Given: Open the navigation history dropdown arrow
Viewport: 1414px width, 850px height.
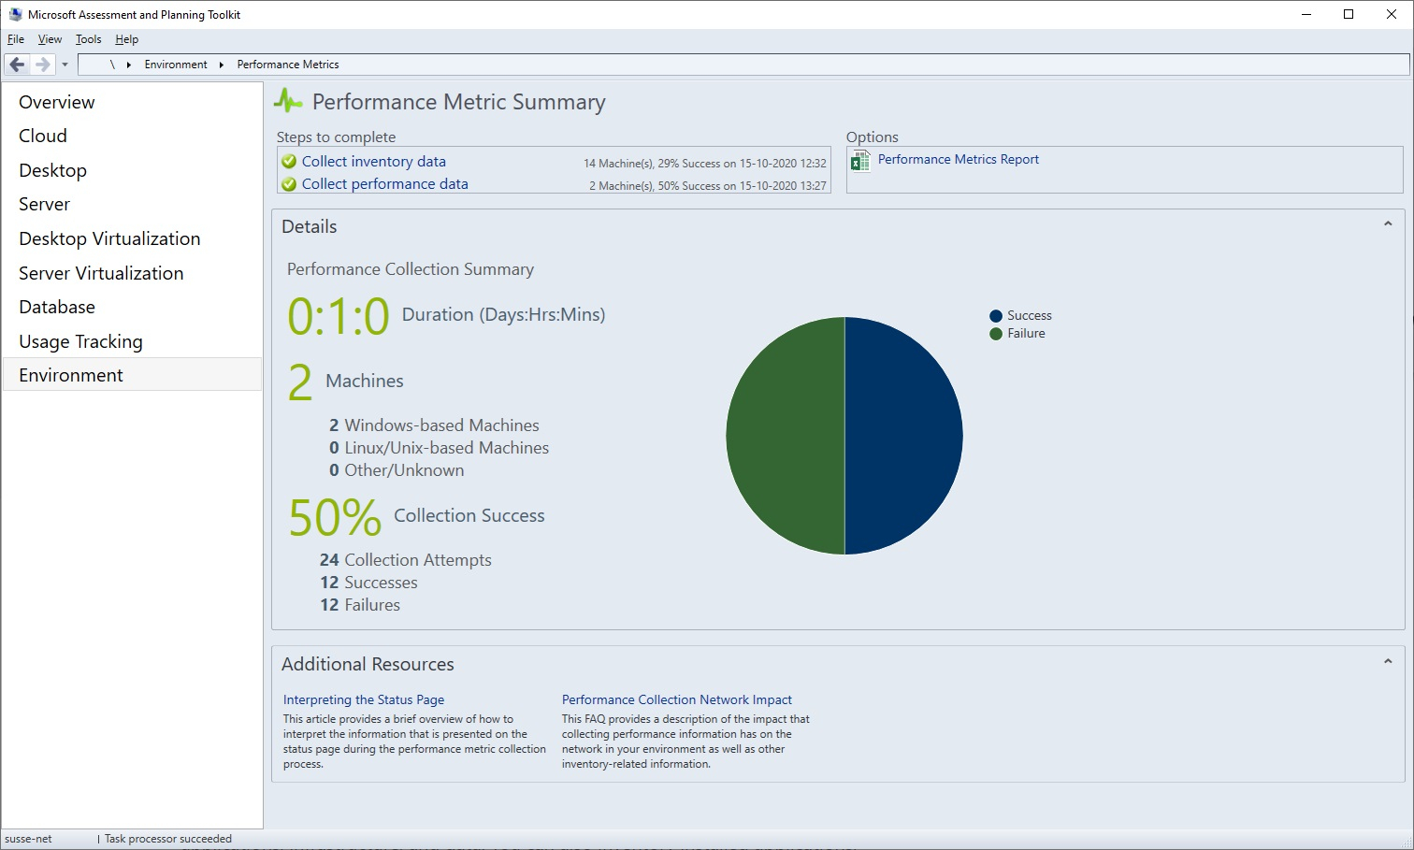Looking at the screenshot, I should click(x=64, y=64).
